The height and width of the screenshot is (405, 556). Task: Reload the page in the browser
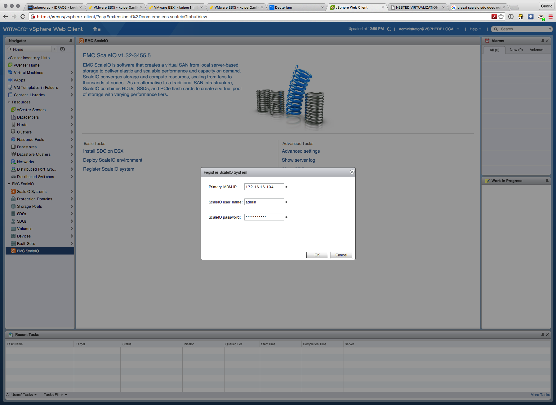tap(23, 17)
